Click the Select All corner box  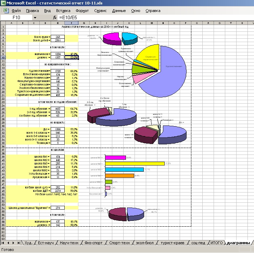pyautogui.click(x=2, y=23)
